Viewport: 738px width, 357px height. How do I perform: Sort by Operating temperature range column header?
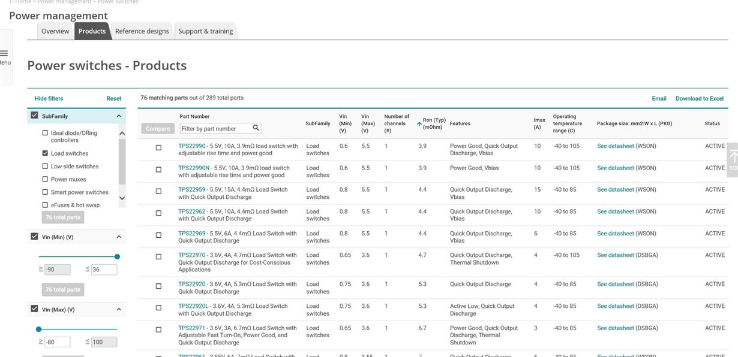568,123
